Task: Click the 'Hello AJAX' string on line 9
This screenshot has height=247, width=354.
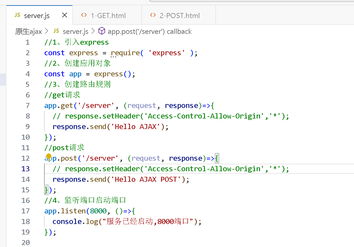Action: pyautogui.click(x=136, y=127)
